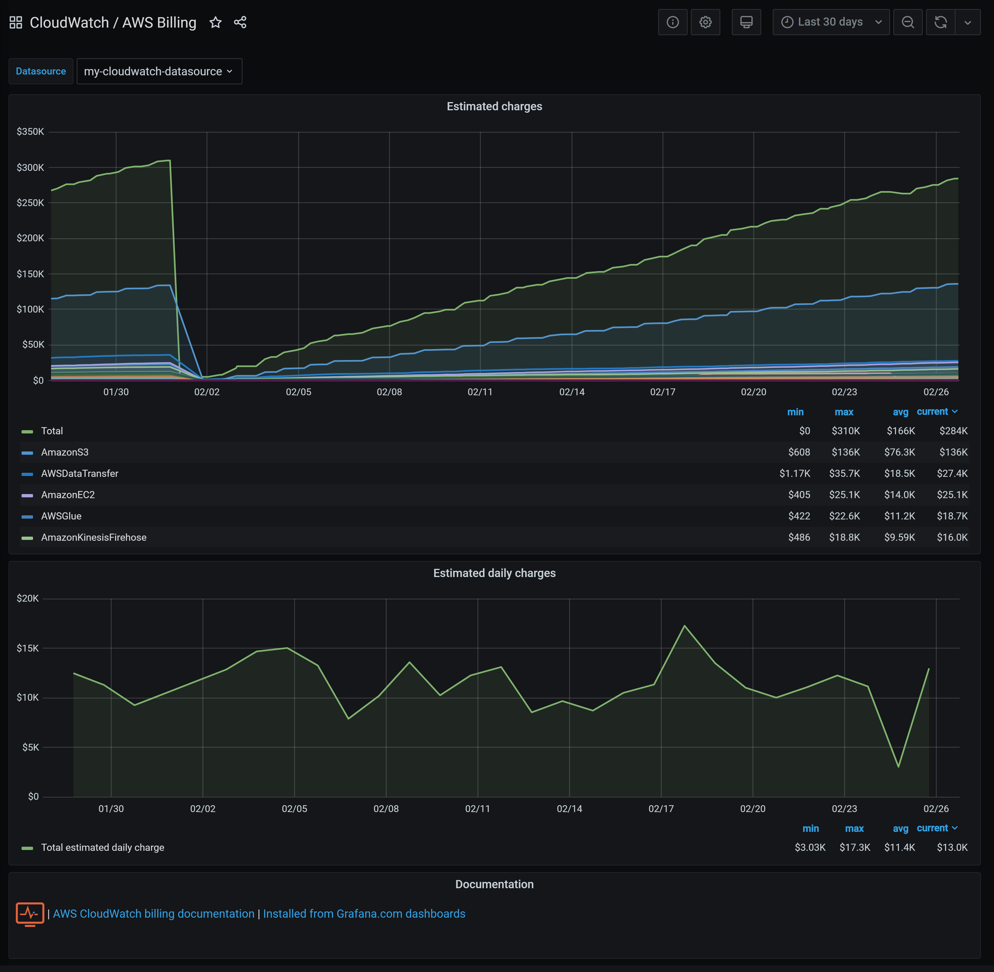
Task: Open the Last 30 days time picker
Action: [x=831, y=22]
